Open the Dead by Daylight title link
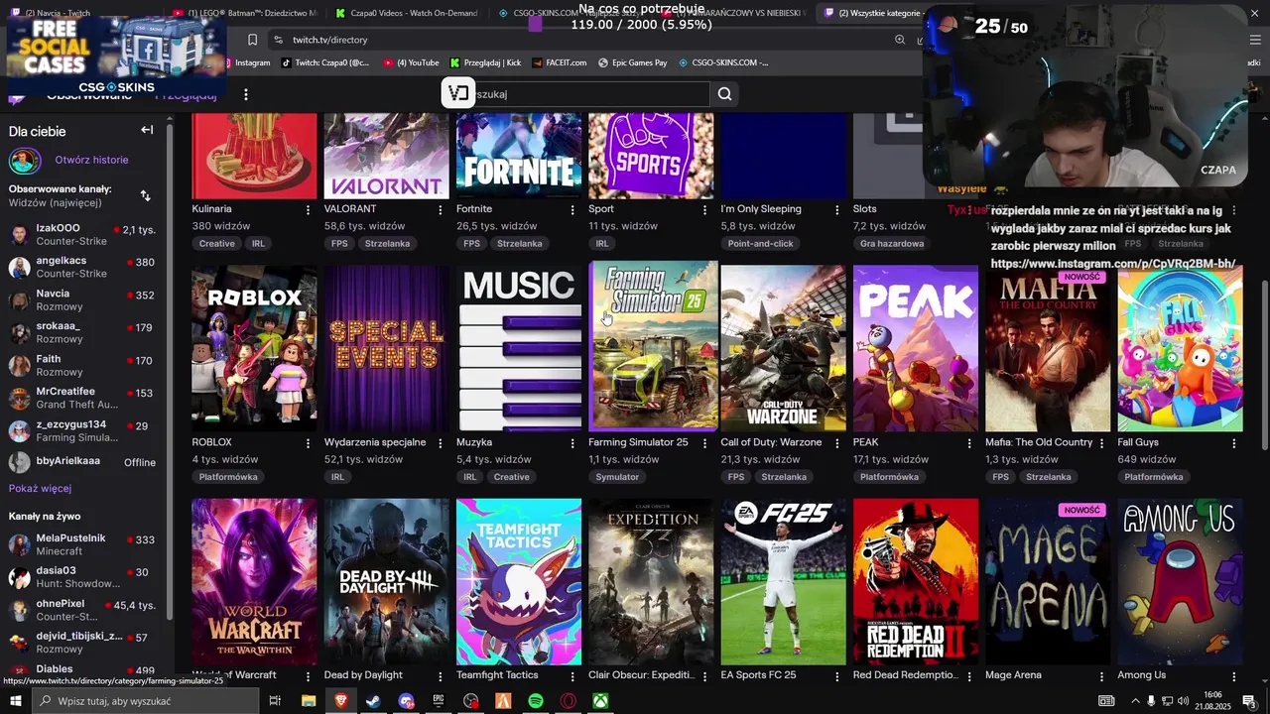This screenshot has height=714, width=1270. (363, 675)
